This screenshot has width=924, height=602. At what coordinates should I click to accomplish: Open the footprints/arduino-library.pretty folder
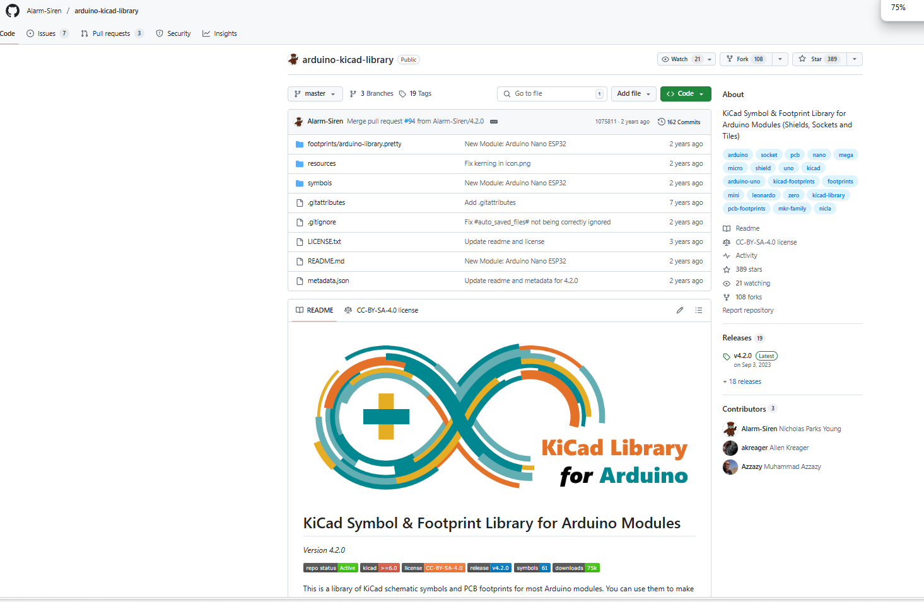(x=354, y=144)
